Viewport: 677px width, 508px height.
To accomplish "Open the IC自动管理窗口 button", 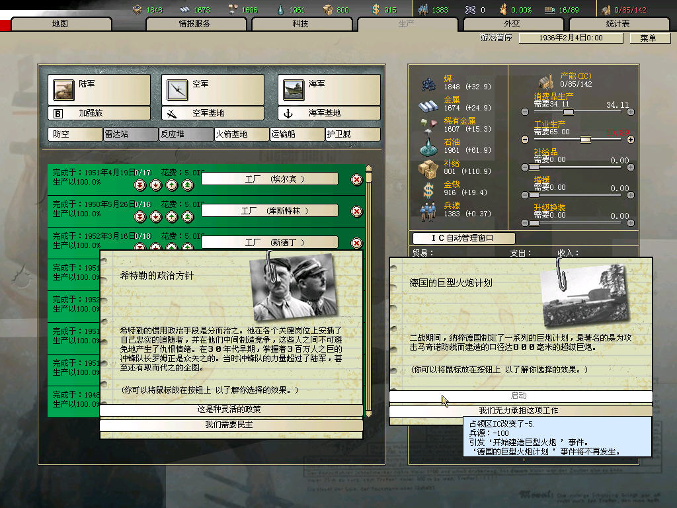I will click(x=463, y=238).
